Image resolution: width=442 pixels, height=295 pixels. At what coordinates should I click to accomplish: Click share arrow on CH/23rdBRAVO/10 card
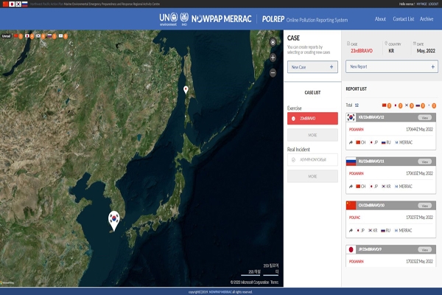click(351, 231)
